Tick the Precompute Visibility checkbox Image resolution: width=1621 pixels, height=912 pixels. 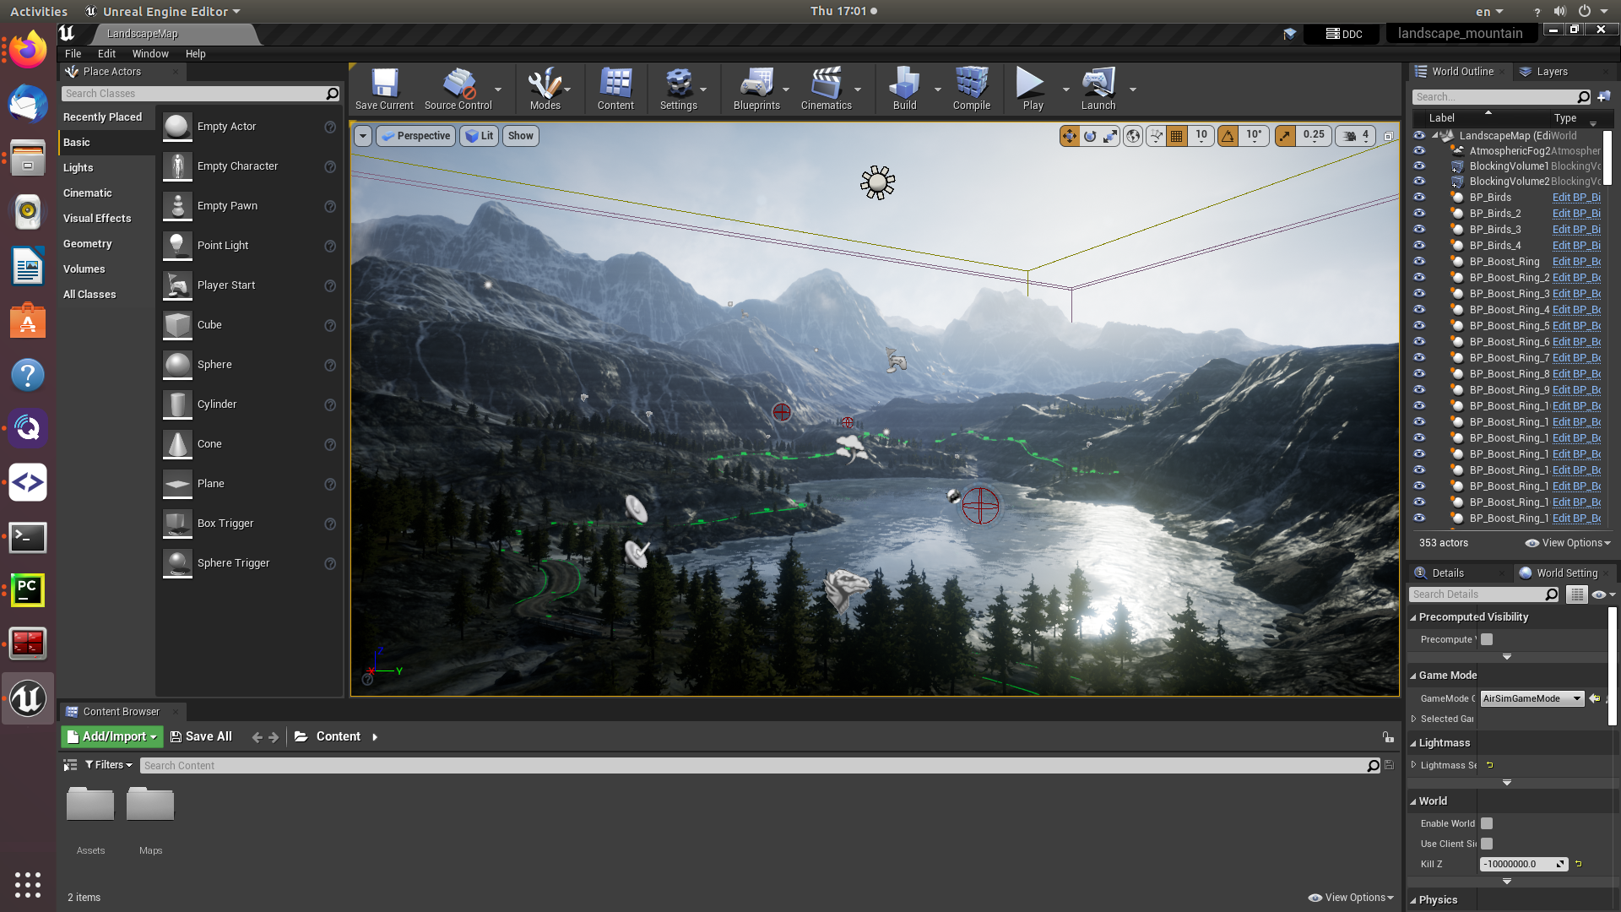[x=1487, y=639]
